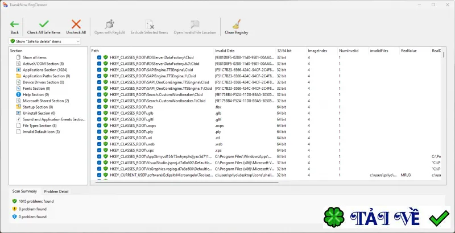Select the Microsoft Shared Section icon
The height and width of the screenshot is (233, 455).
[x=19, y=101]
